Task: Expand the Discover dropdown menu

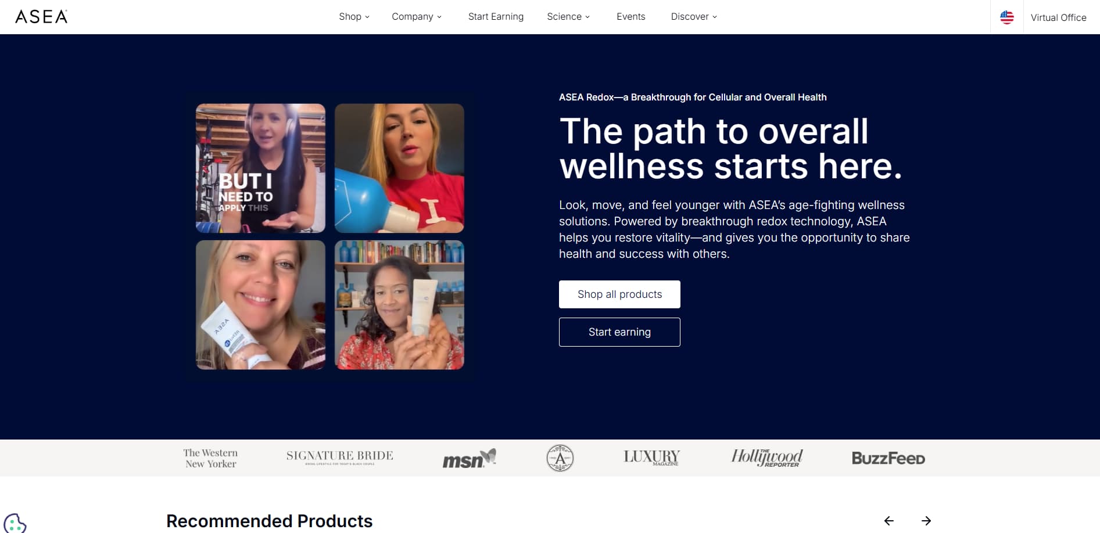Action: click(x=694, y=16)
